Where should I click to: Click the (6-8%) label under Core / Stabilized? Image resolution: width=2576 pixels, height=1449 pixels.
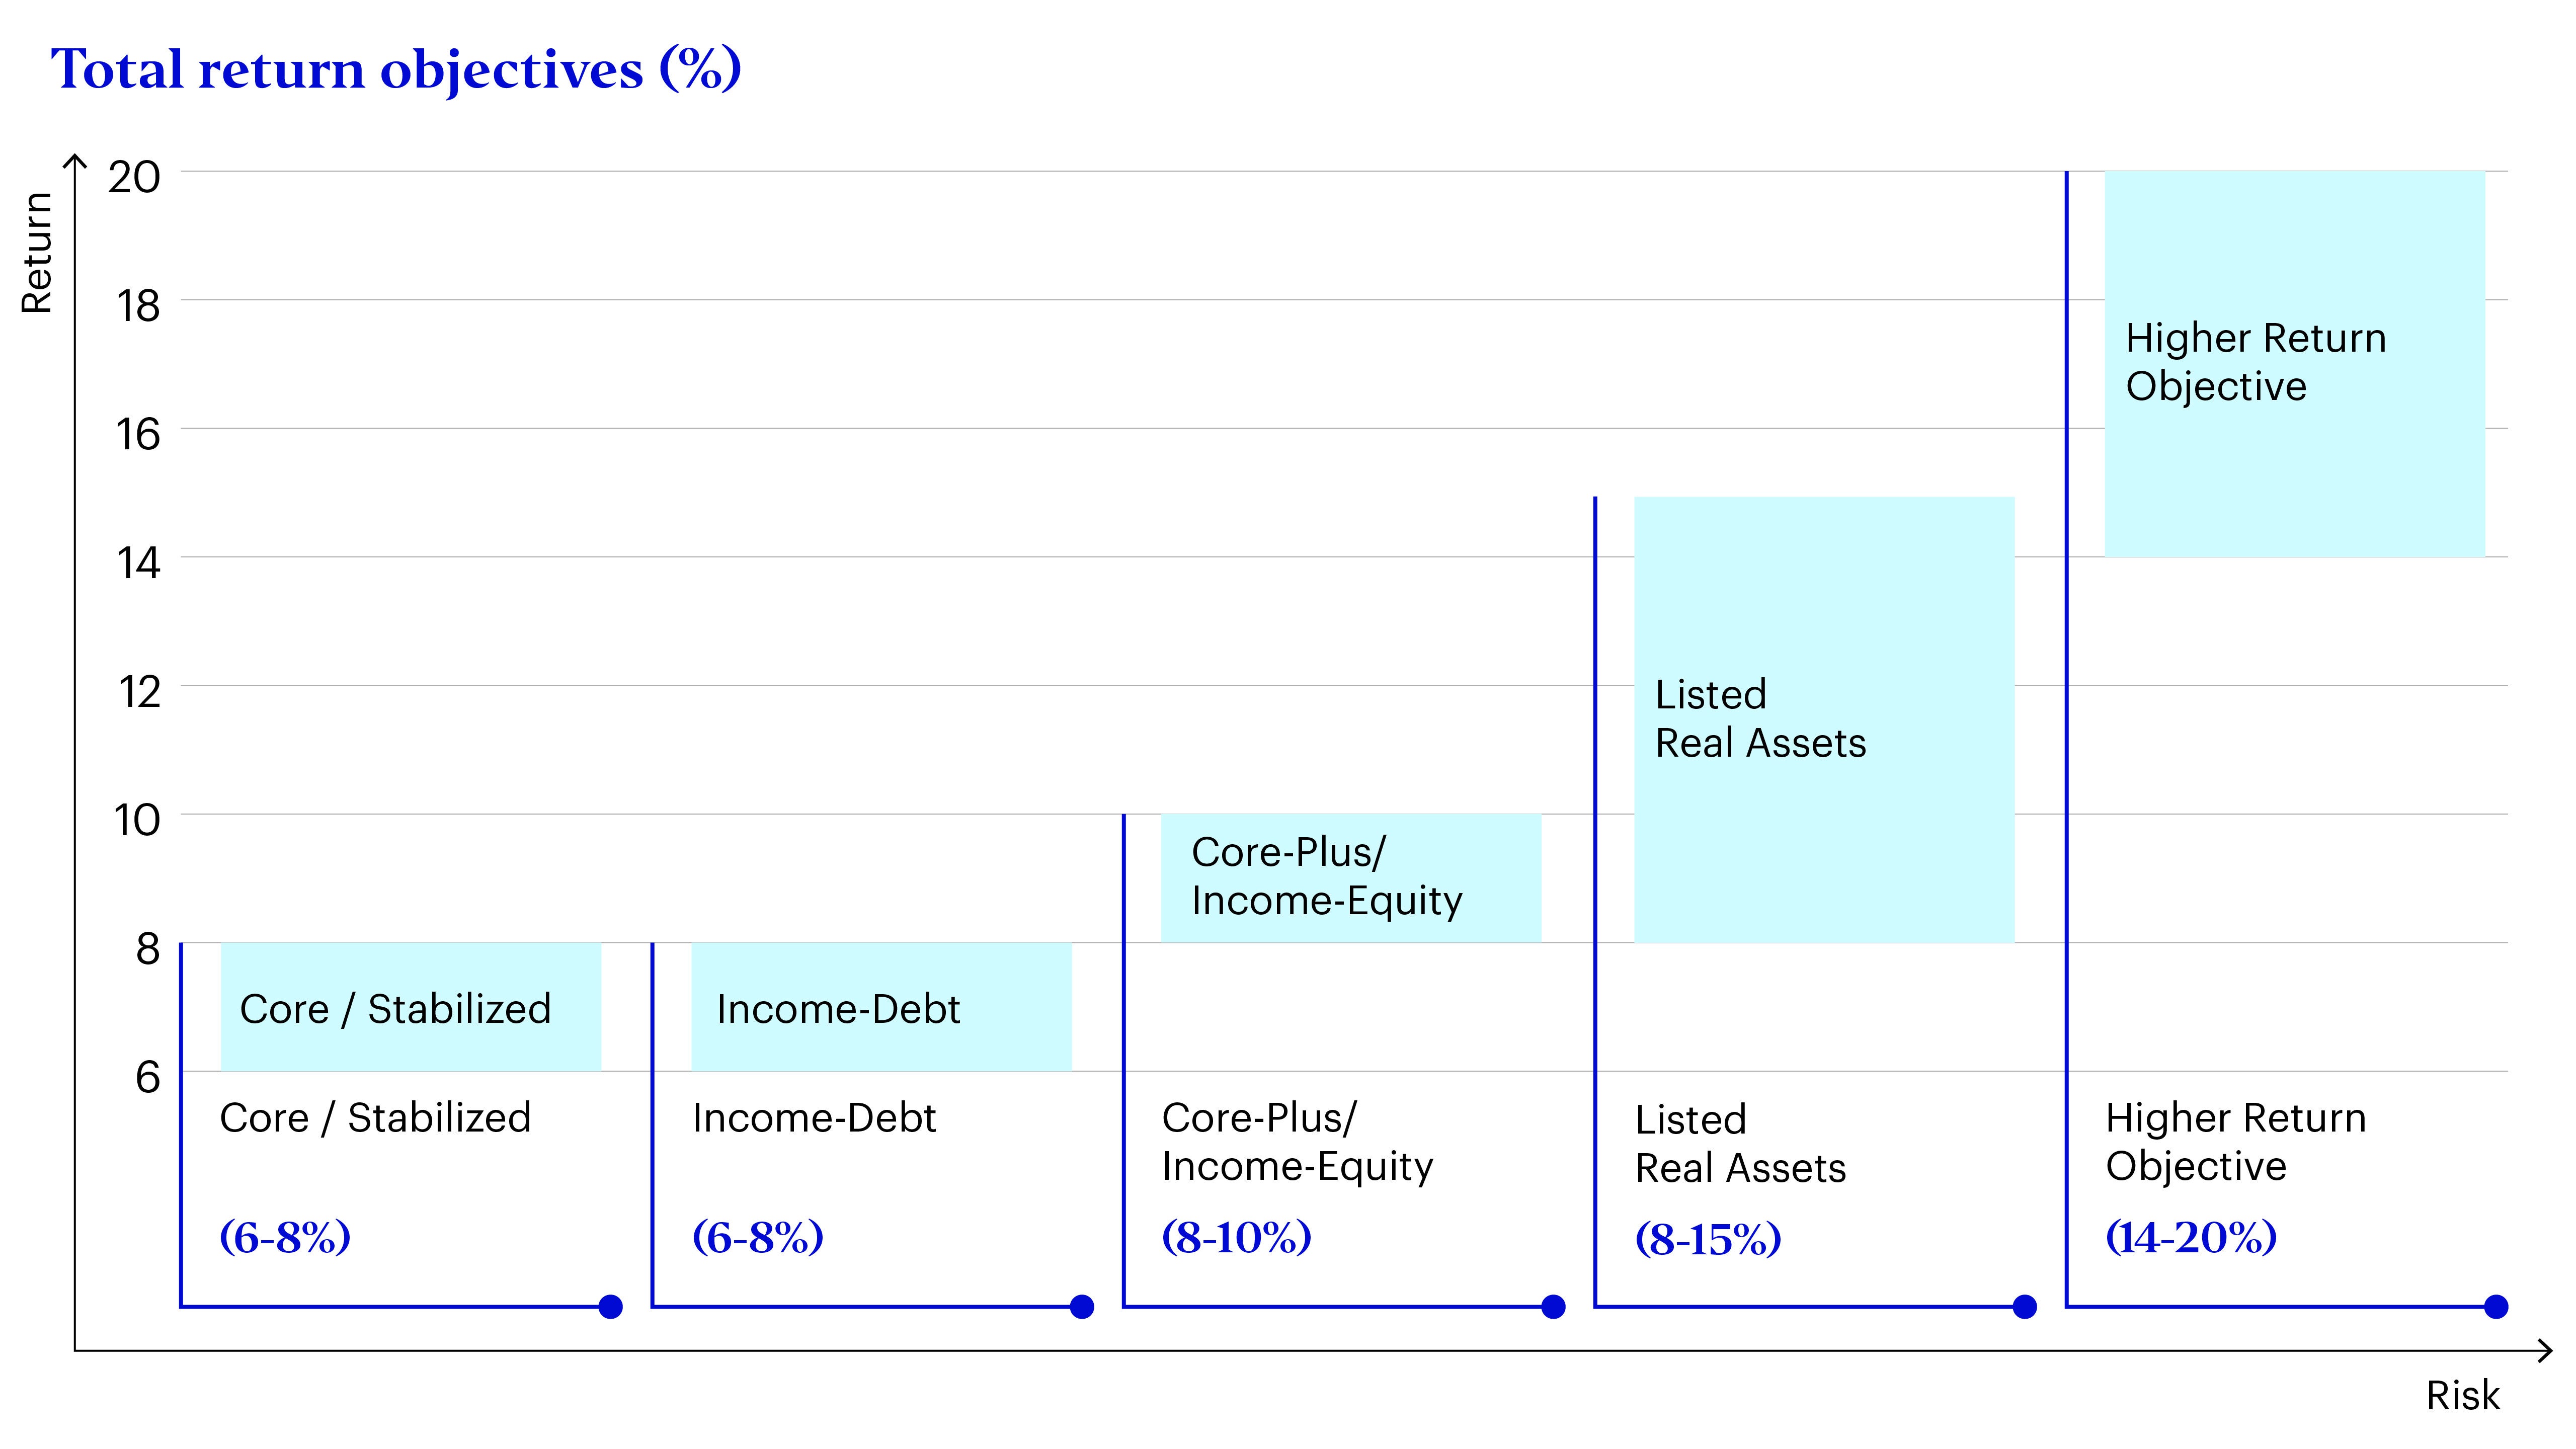click(x=285, y=1237)
